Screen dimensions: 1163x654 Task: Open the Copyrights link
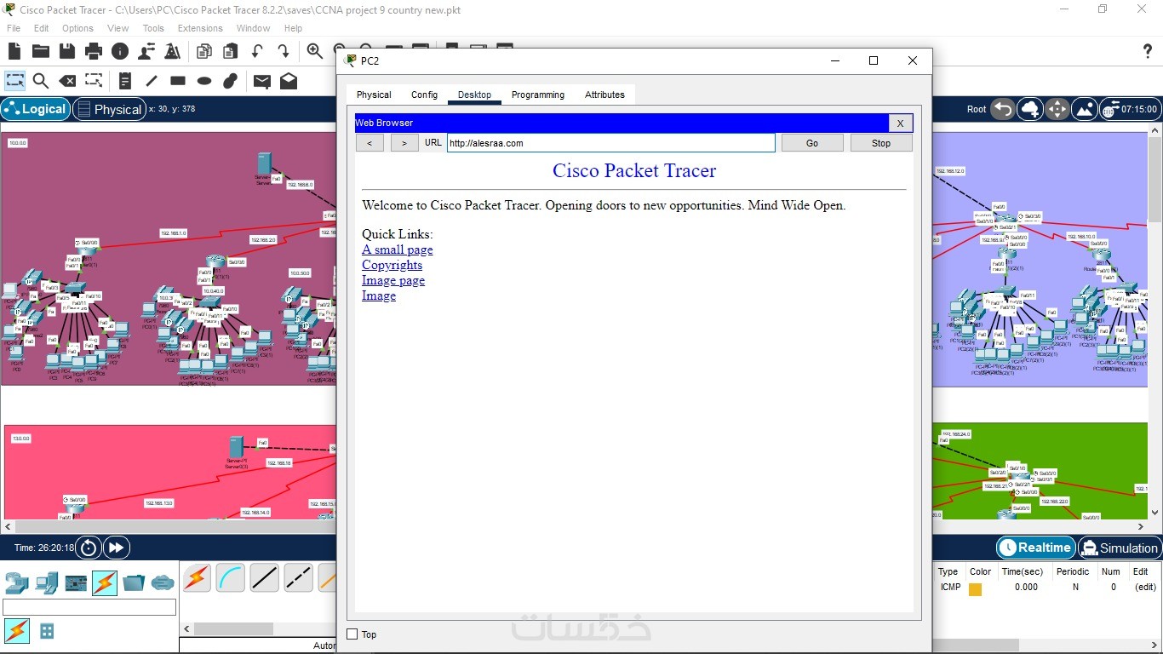click(392, 265)
